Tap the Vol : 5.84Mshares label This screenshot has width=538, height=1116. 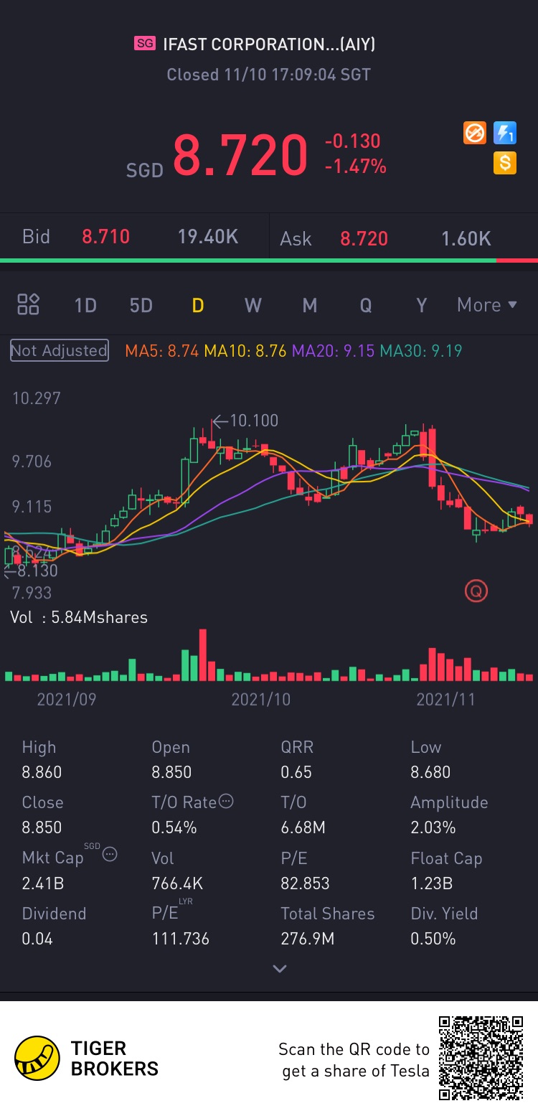(x=79, y=617)
